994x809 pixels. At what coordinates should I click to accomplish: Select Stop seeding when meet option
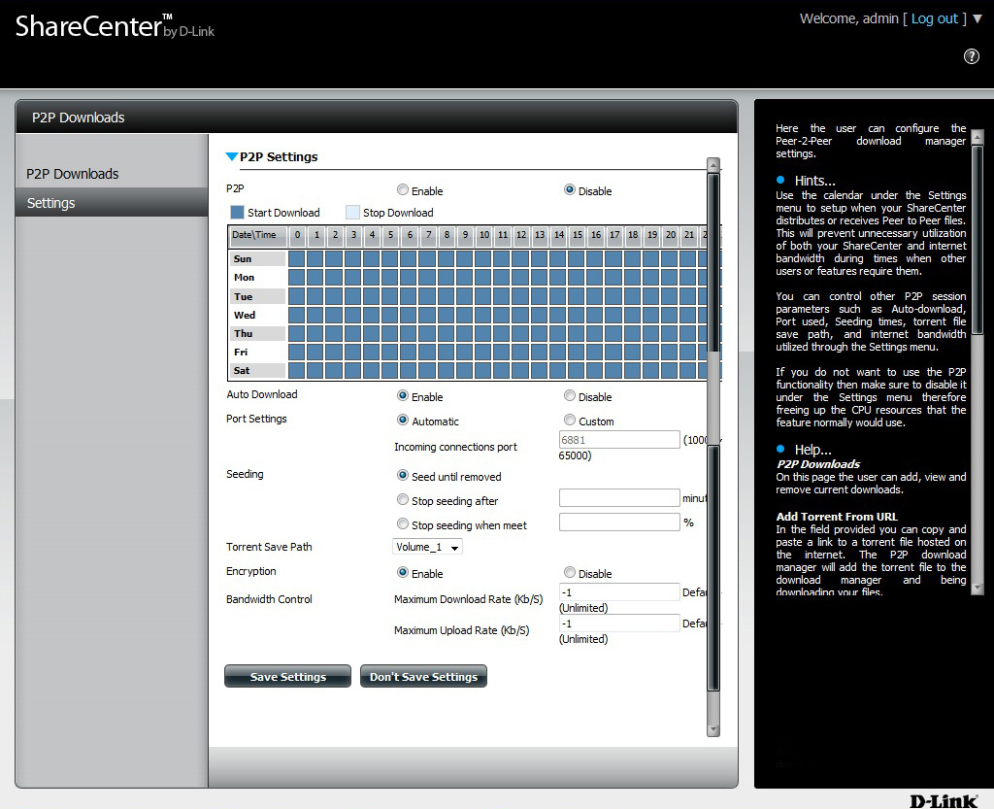(x=403, y=523)
